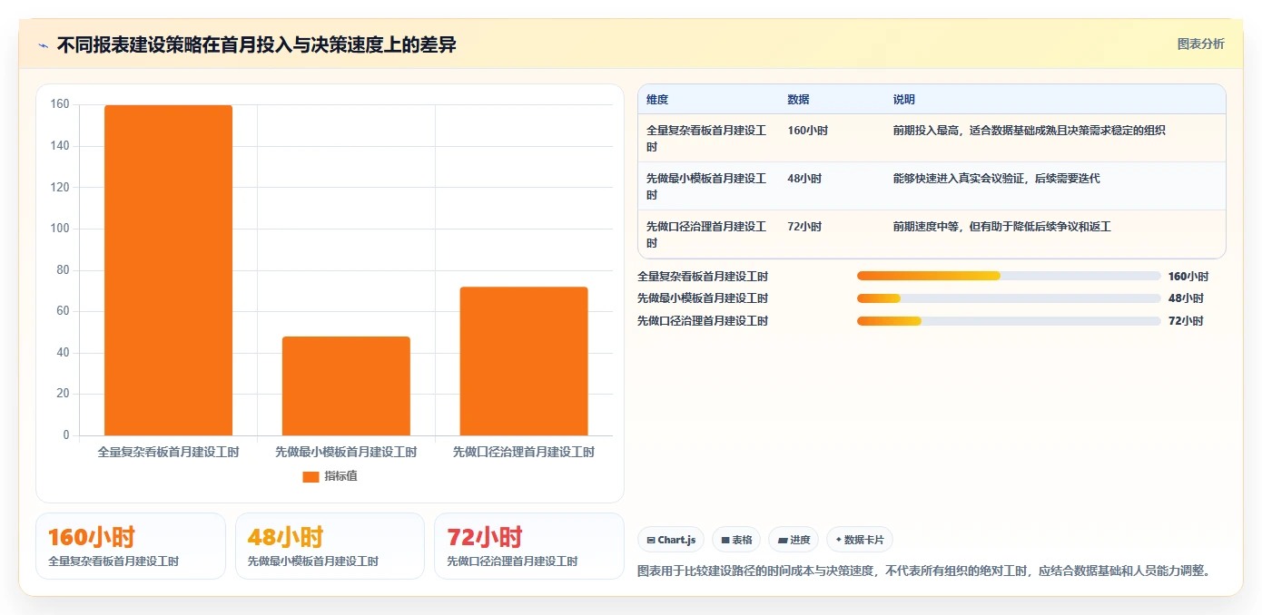Click the 先做口径治理首月建设工时 x-axis label
1262x615 pixels.
point(524,452)
